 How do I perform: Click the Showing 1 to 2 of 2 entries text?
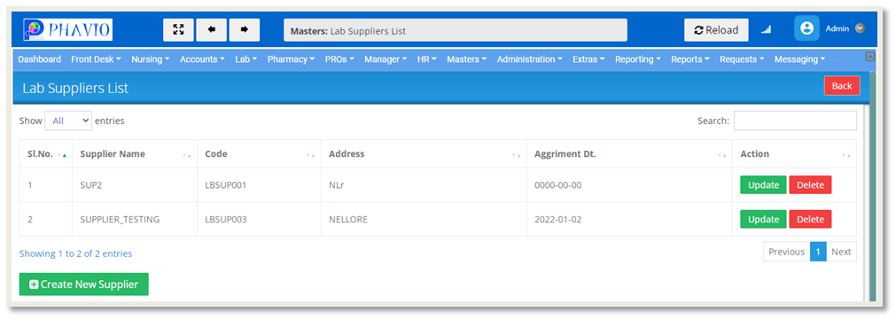76,254
